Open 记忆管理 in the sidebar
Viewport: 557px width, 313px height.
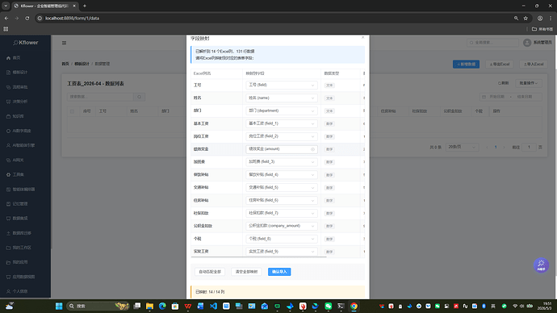click(x=20, y=204)
